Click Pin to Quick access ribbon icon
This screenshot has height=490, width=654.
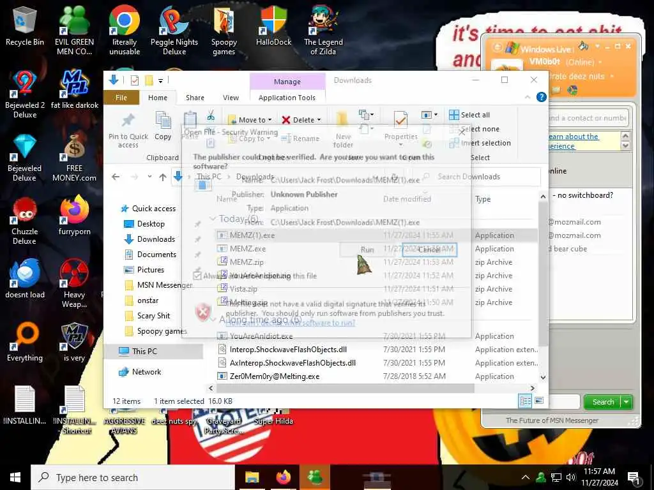click(128, 130)
